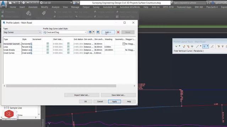The height and width of the screenshot is (127, 227).
Task: Click the Undo arrow icon
Action: pyautogui.click(x=28, y=2)
